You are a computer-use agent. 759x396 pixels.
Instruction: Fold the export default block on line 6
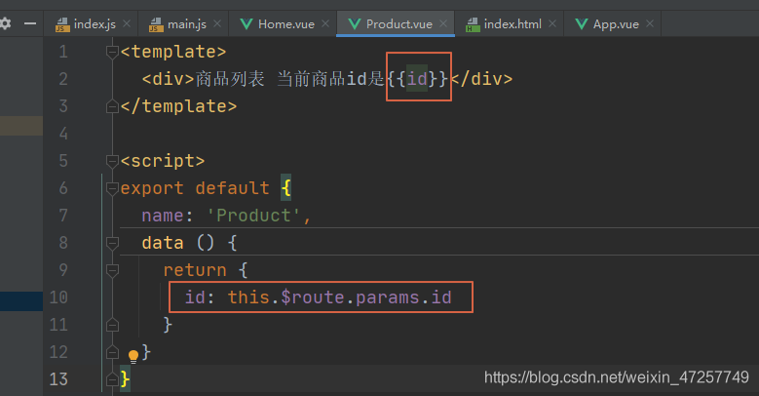[112, 188]
